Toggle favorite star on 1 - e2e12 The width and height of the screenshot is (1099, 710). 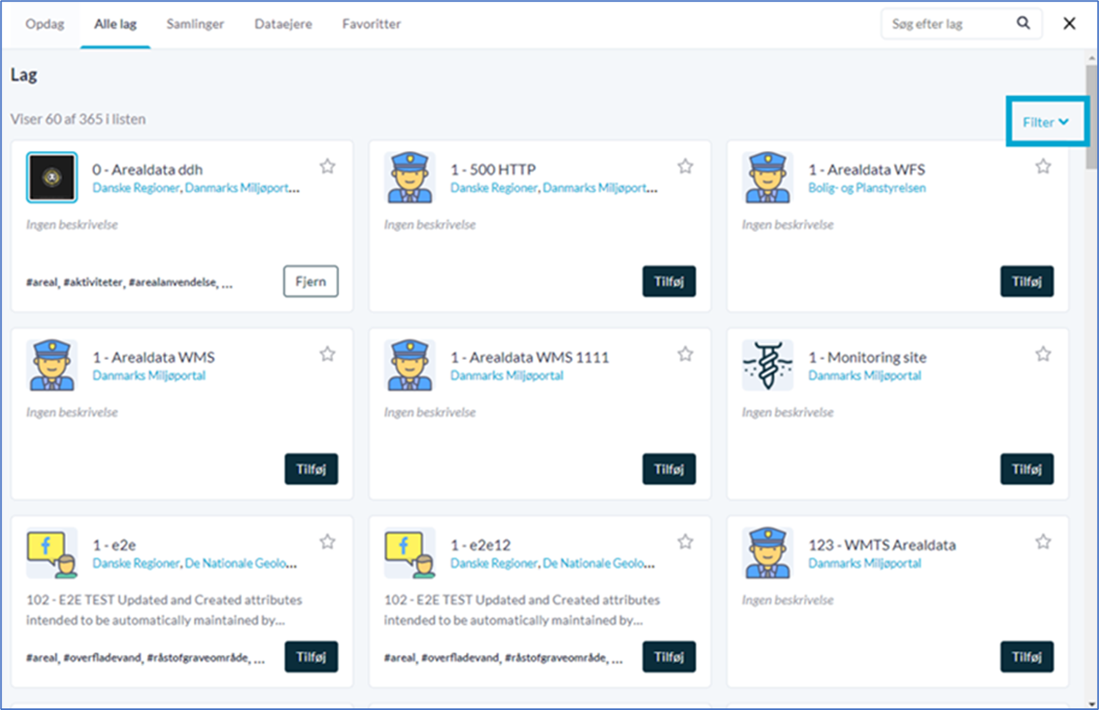click(x=685, y=542)
